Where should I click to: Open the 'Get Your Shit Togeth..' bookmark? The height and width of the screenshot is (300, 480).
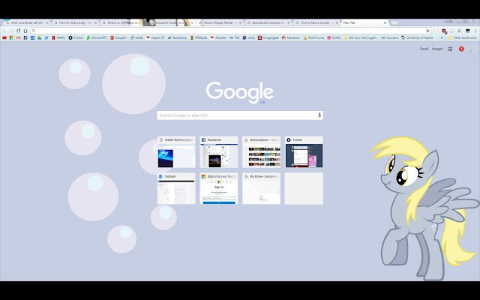(361, 38)
